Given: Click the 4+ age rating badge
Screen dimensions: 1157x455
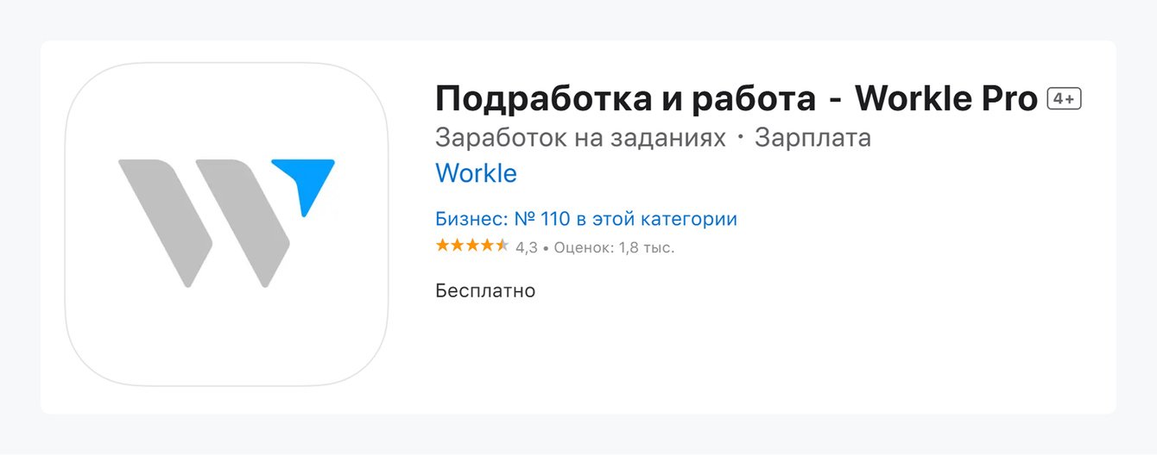Looking at the screenshot, I should 1064,99.
